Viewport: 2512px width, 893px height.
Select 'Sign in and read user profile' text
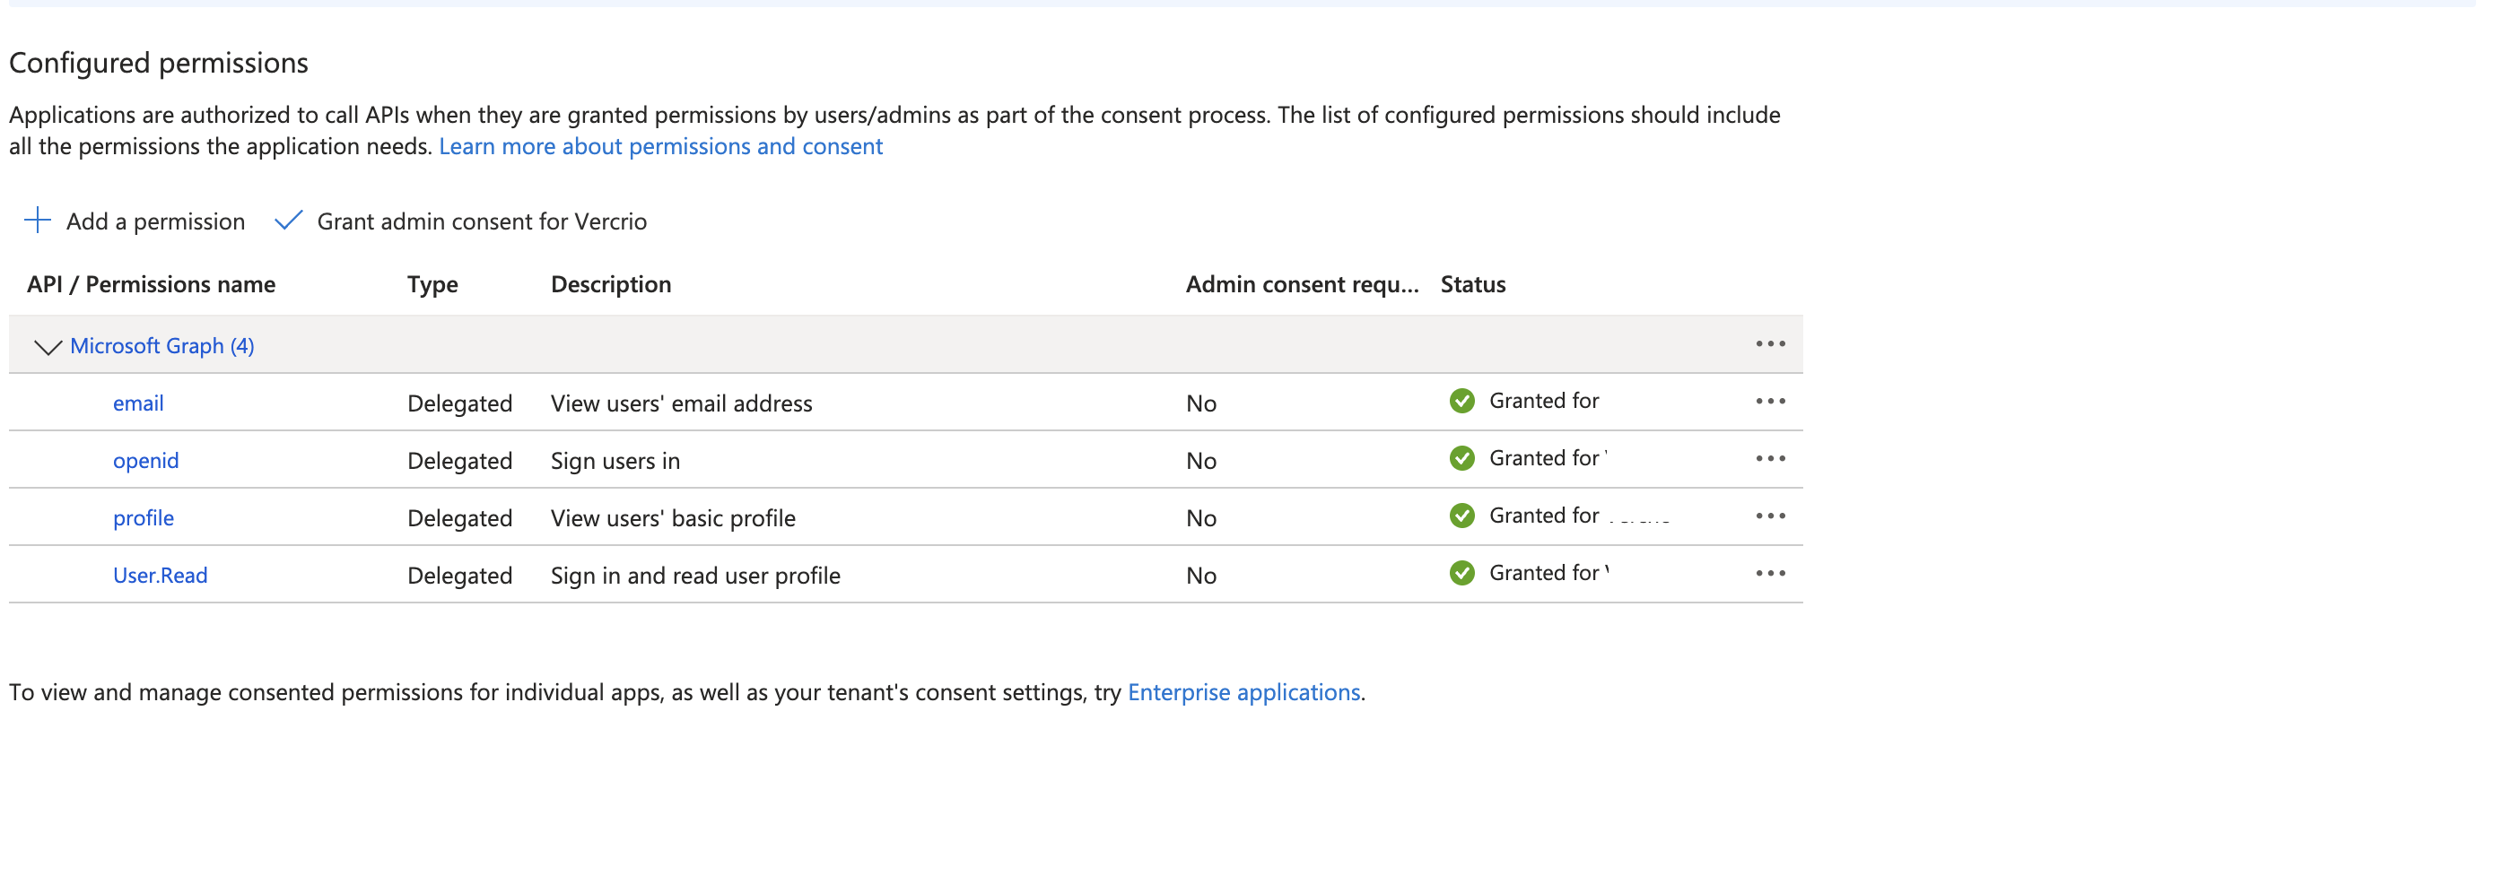pyautogui.click(x=695, y=577)
